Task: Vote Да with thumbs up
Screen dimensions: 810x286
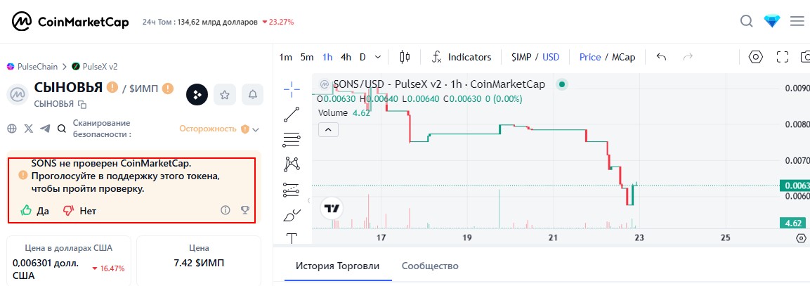Action: pos(34,211)
